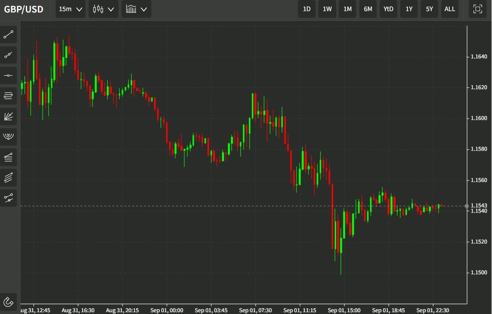Select the double trend line tool at toolbar bottom

pyautogui.click(x=8, y=198)
